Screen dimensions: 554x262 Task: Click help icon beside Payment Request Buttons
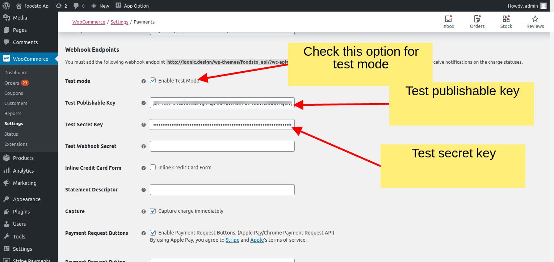pyautogui.click(x=143, y=233)
